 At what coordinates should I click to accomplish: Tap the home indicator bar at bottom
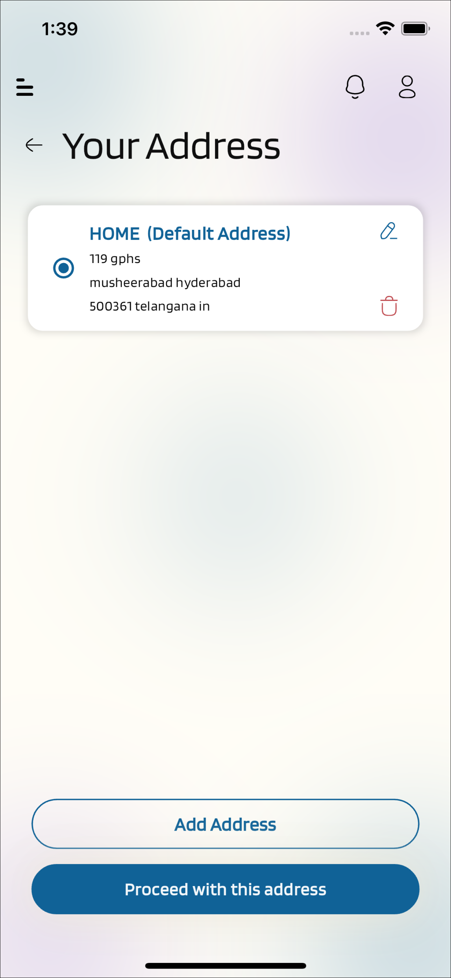(225, 965)
